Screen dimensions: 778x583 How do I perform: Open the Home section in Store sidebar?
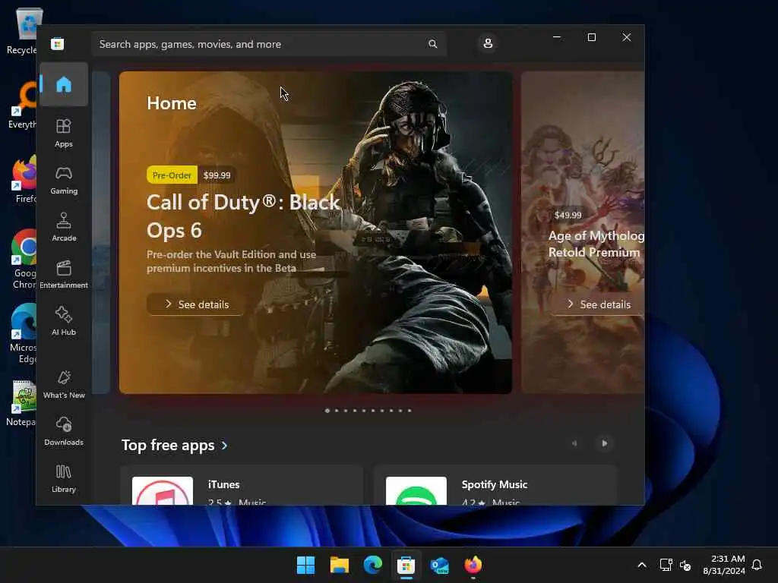(x=64, y=84)
